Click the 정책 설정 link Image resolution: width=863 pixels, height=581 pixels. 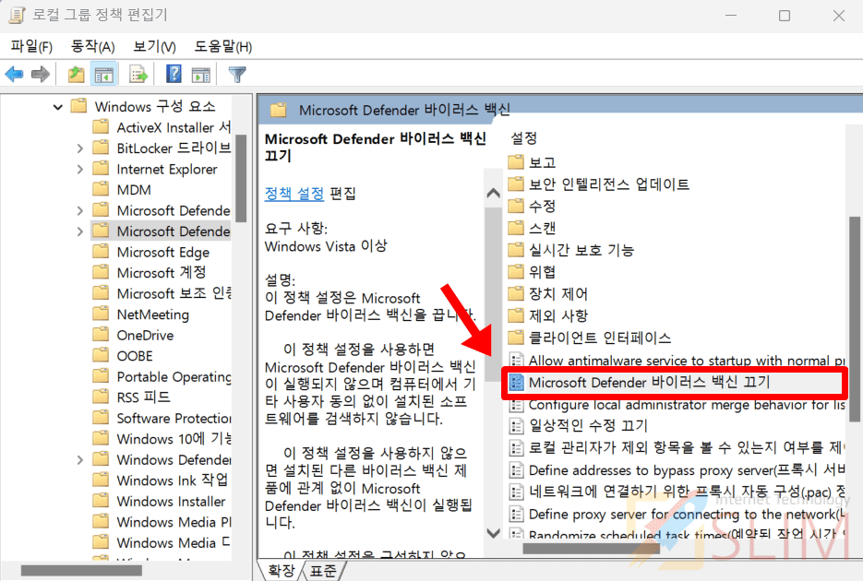294,194
